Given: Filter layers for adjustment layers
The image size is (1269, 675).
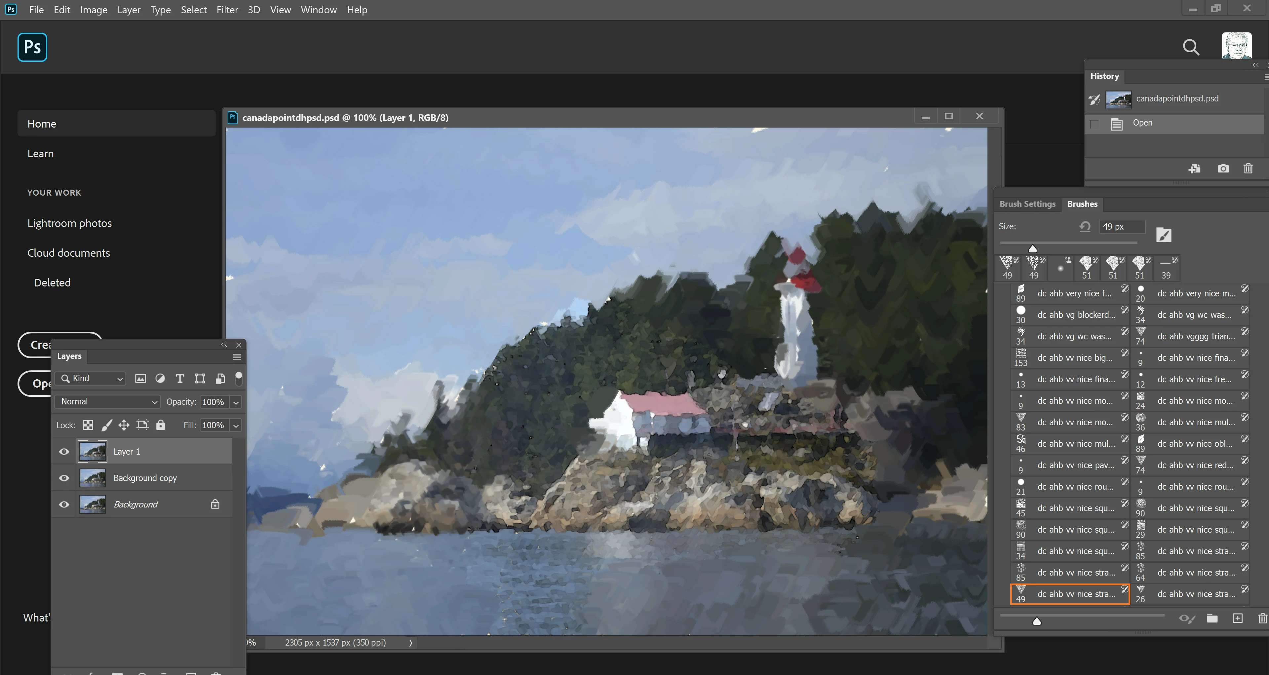Looking at the screenshot, I should 160,378.
